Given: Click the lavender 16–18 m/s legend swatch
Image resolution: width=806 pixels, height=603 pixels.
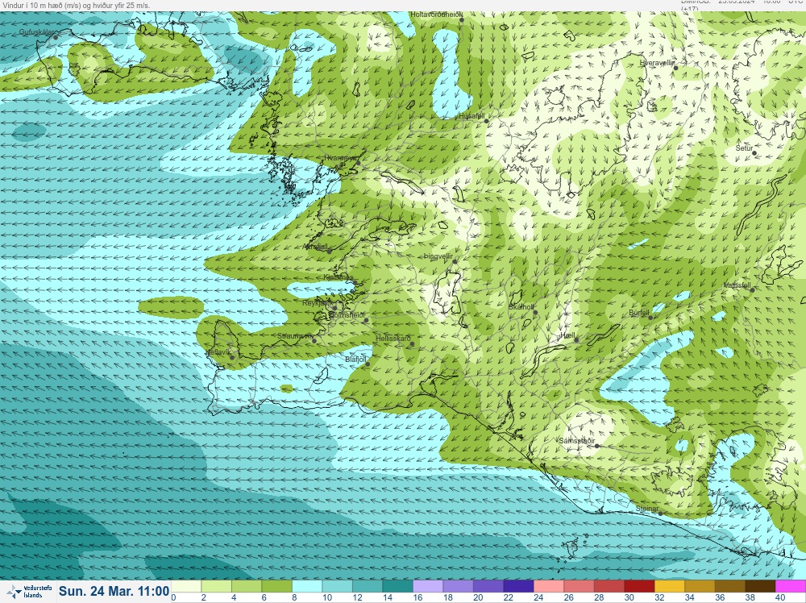Looking at the screenshot, I should pyautogui.click(x=428, y=587).
